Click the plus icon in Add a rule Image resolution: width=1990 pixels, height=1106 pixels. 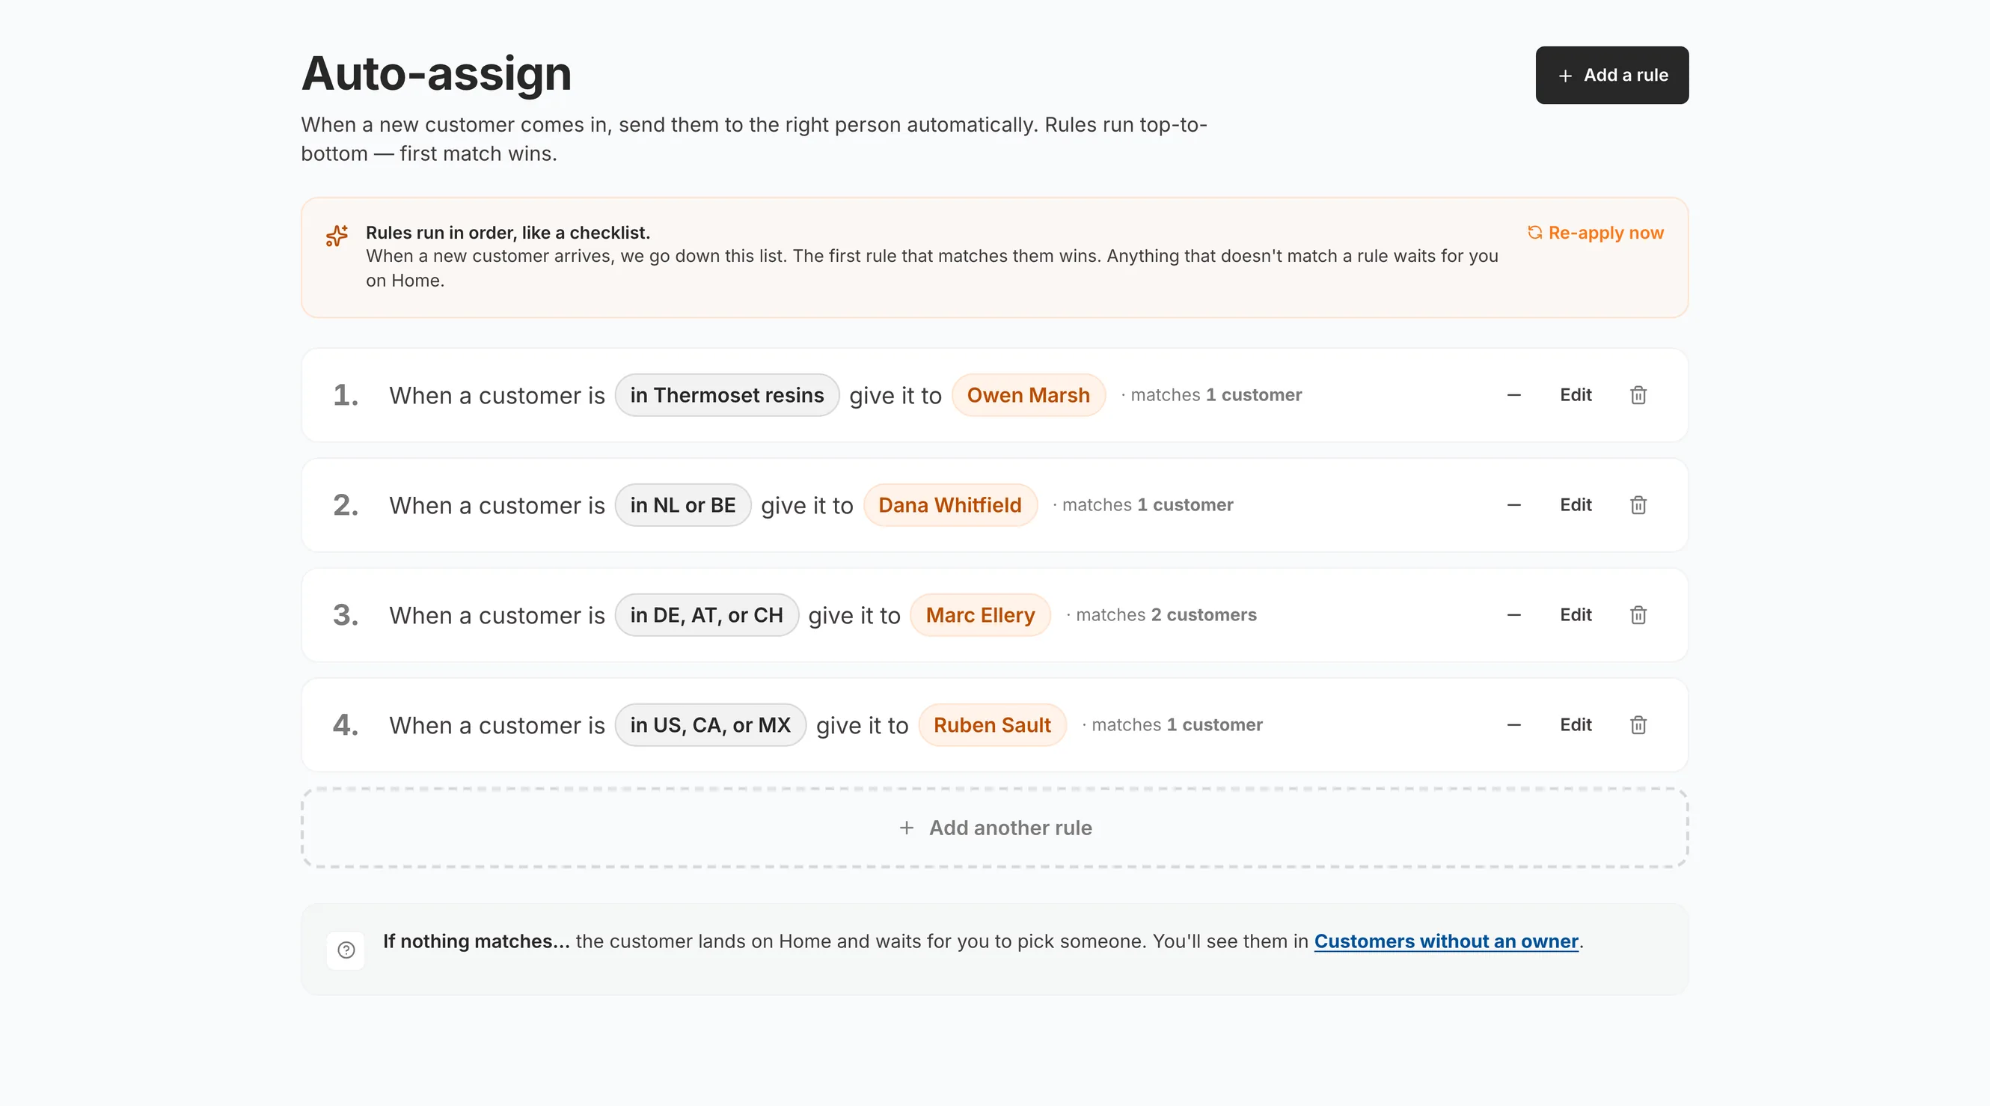[1565, 76]
